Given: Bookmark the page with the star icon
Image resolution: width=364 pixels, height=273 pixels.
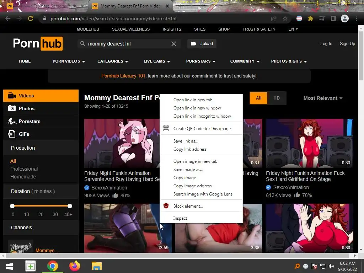Looking at the screenshot, I should [x=285, y=18].
